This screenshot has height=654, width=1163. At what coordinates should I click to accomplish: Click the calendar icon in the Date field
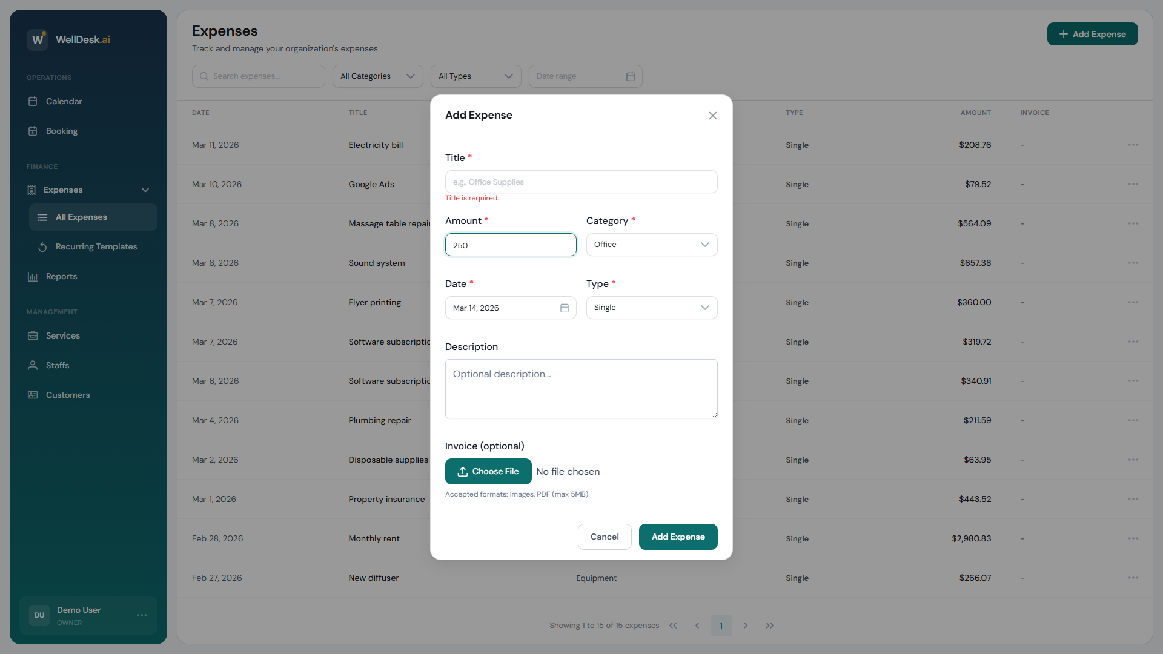click(x=564, y=308)
